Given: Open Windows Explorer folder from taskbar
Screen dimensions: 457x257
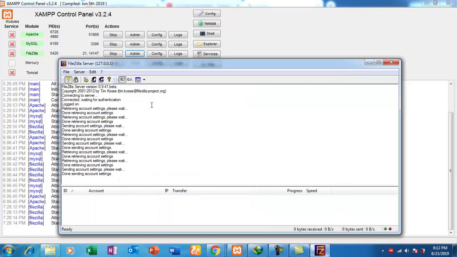Looking at the screenshot, I should tap(50, 251).
